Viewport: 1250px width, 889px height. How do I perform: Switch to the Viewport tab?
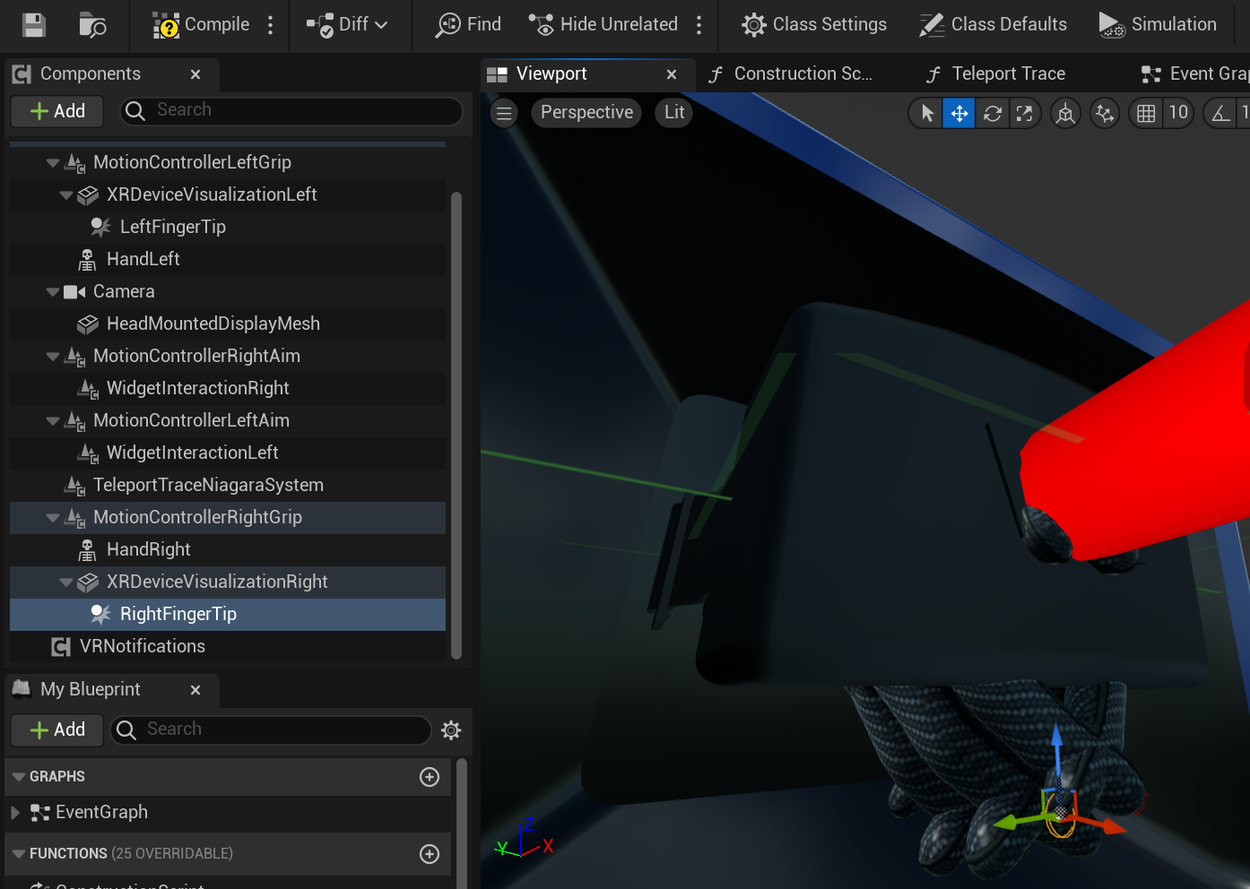[551, 74]
